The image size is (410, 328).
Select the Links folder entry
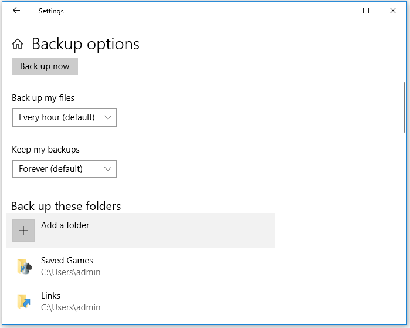click(x=140, y=302)
